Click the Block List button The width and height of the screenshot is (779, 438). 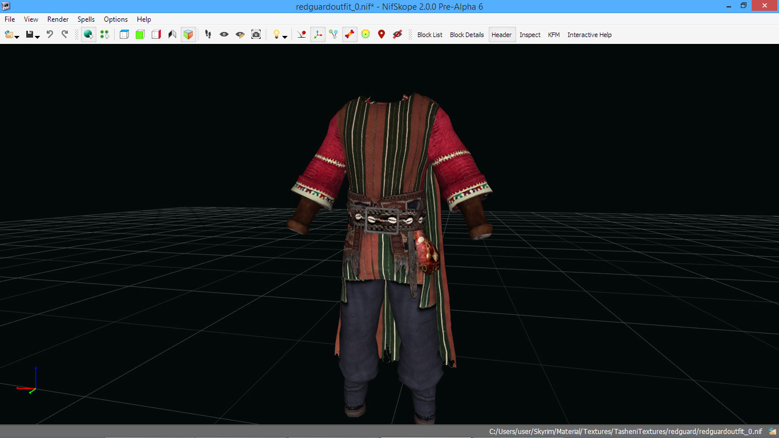(429, 35)
